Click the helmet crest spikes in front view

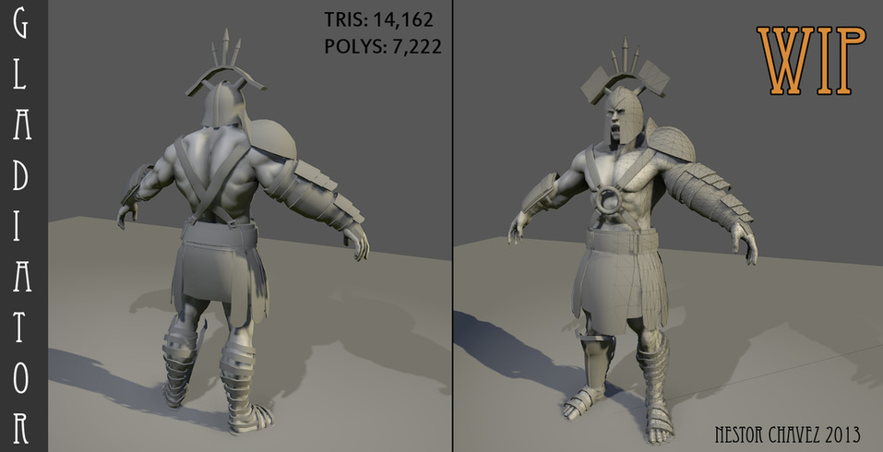pyautogui.click(x=626, y=60)
